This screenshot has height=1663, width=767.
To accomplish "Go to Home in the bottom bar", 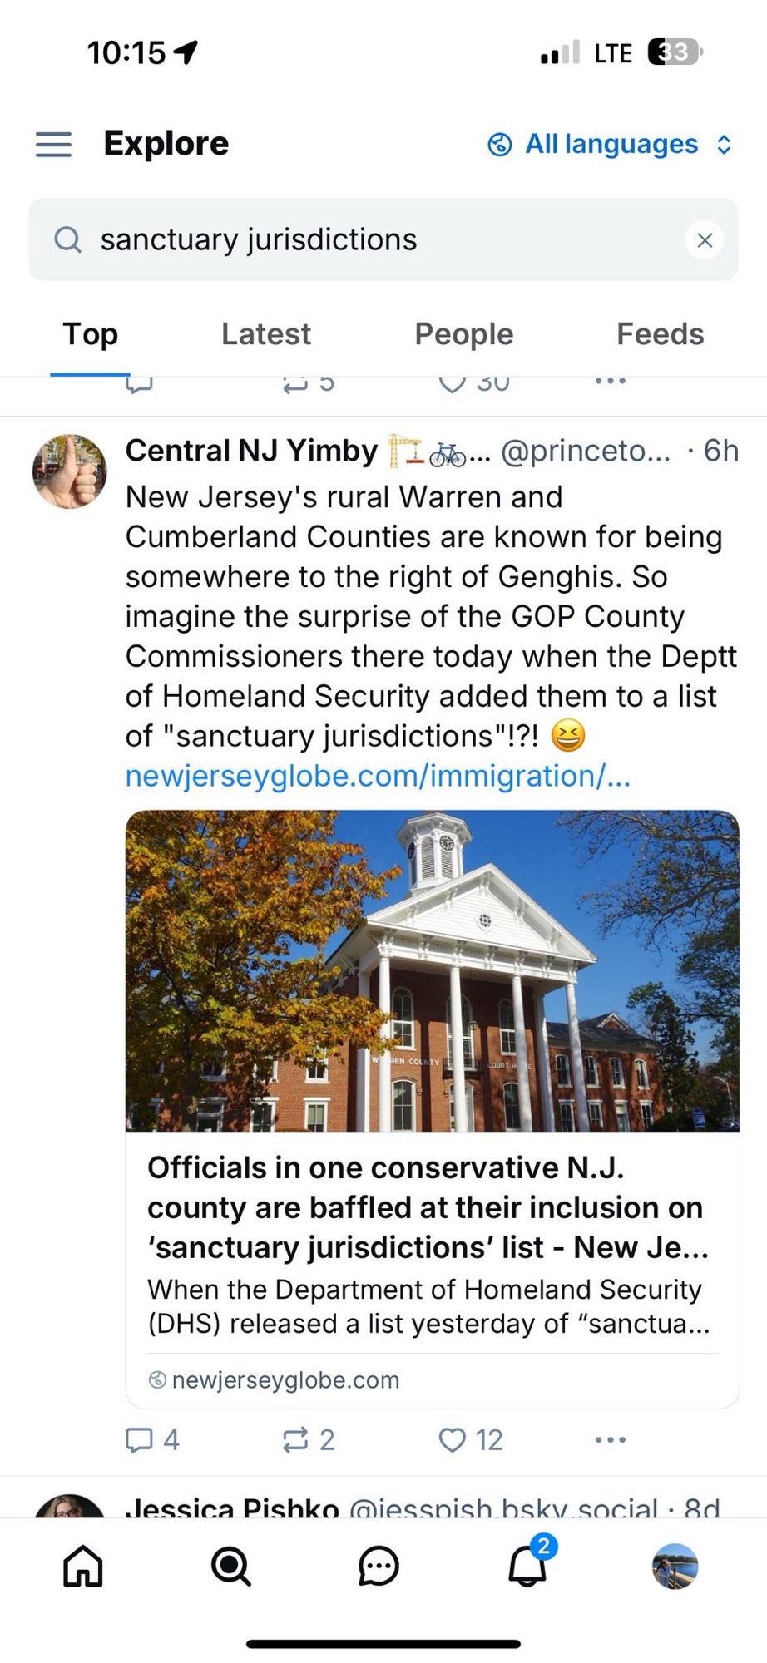I will (83, 1567).
